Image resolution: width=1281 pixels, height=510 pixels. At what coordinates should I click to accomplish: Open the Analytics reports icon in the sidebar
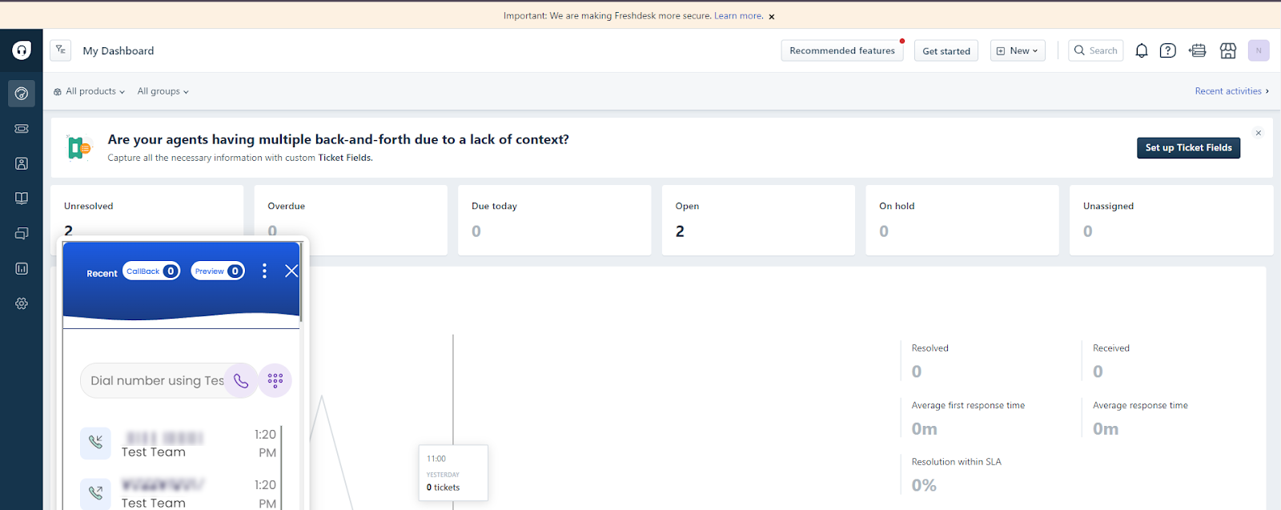pyautogui.click(x=22, y=268)
